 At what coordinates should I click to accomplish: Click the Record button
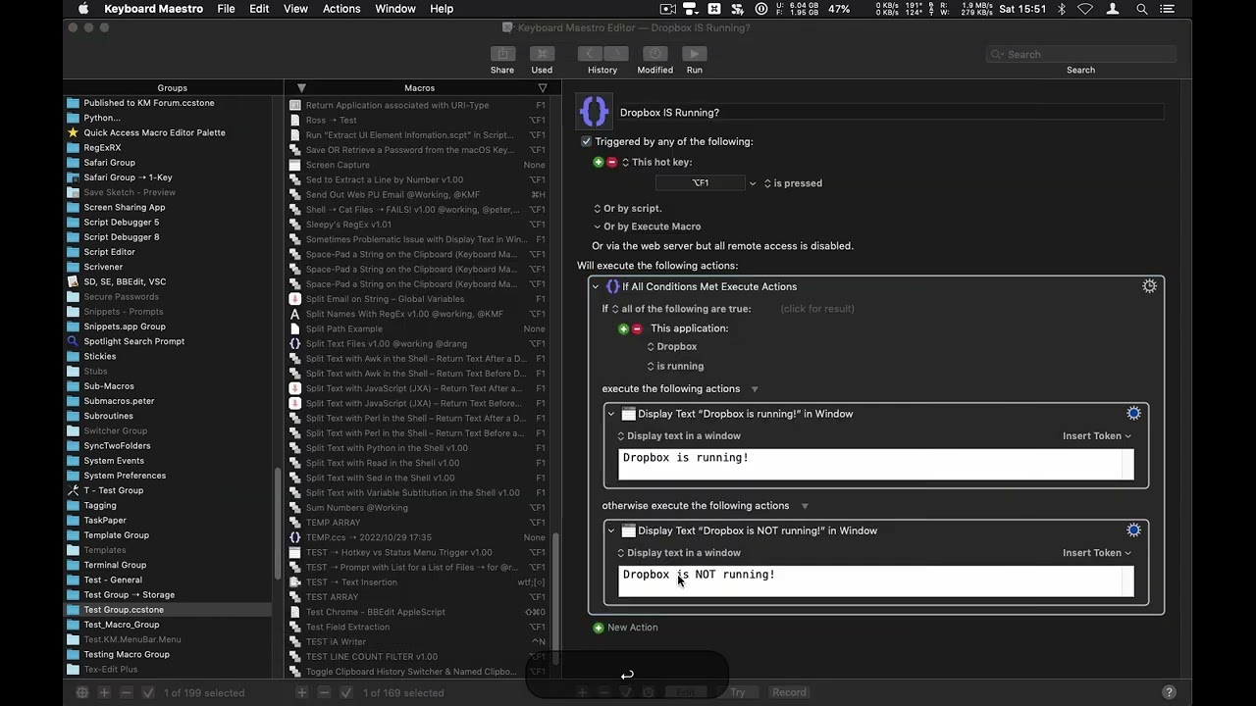(789, 692)
